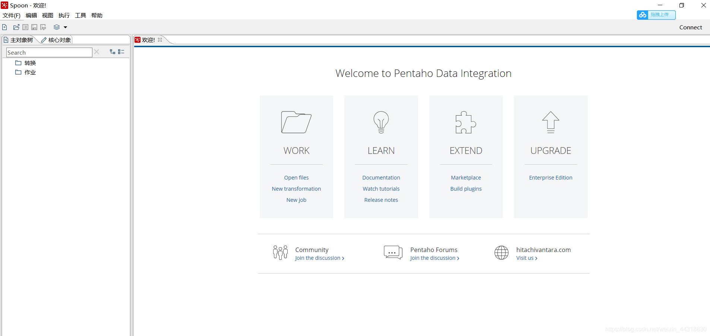The height and width of the screenshot is (336, 710).
Task: Switch to the 主对象树 tab
Action: pyautogui.click(x=19, y=40)
